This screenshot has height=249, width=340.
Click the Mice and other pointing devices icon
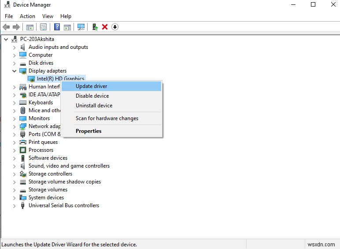23,110
